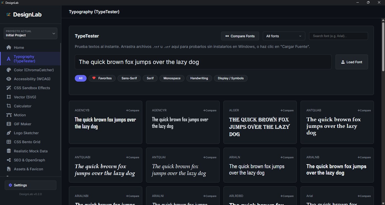Click the sidebar navigation scrollbar
The width and height of the screenshot is (385, 205).
[x=61, y=107]
